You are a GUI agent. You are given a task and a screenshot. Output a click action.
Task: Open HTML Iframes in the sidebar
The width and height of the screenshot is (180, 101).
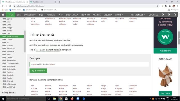point(7,45)
